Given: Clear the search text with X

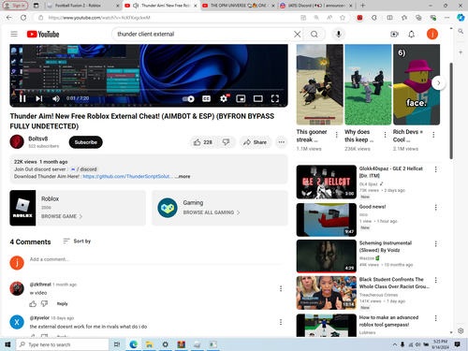Looking at the screenshot, I should coord(298,34).
